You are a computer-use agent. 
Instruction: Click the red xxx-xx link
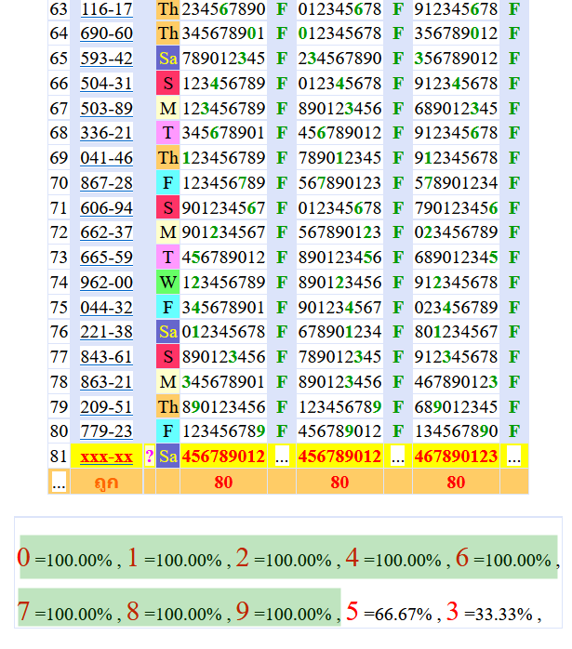click(106, 457)
